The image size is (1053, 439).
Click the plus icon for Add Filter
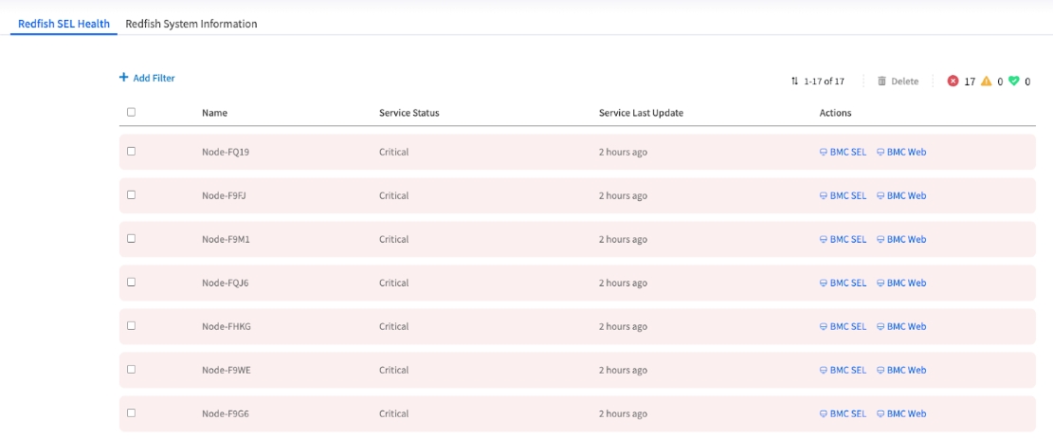pos(123,78)
